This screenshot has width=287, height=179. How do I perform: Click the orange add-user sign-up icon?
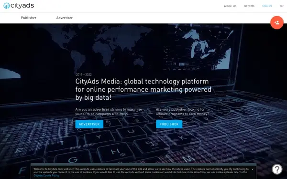tap(277, 22)
